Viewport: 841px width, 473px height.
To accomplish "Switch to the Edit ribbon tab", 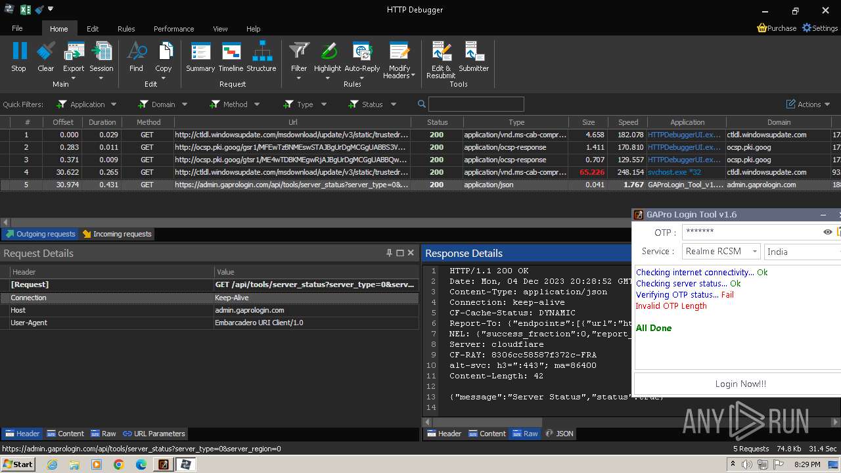I will coord(93,29).
